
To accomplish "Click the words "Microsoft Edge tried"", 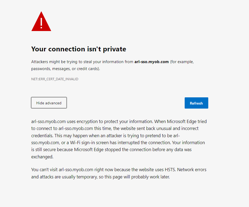I will (187, 122).
